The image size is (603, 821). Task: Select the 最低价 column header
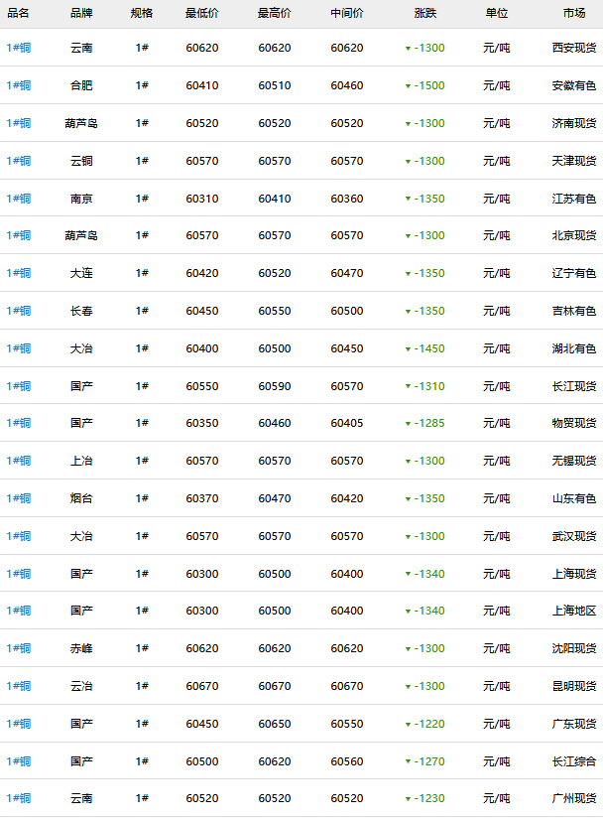[202, 13]
